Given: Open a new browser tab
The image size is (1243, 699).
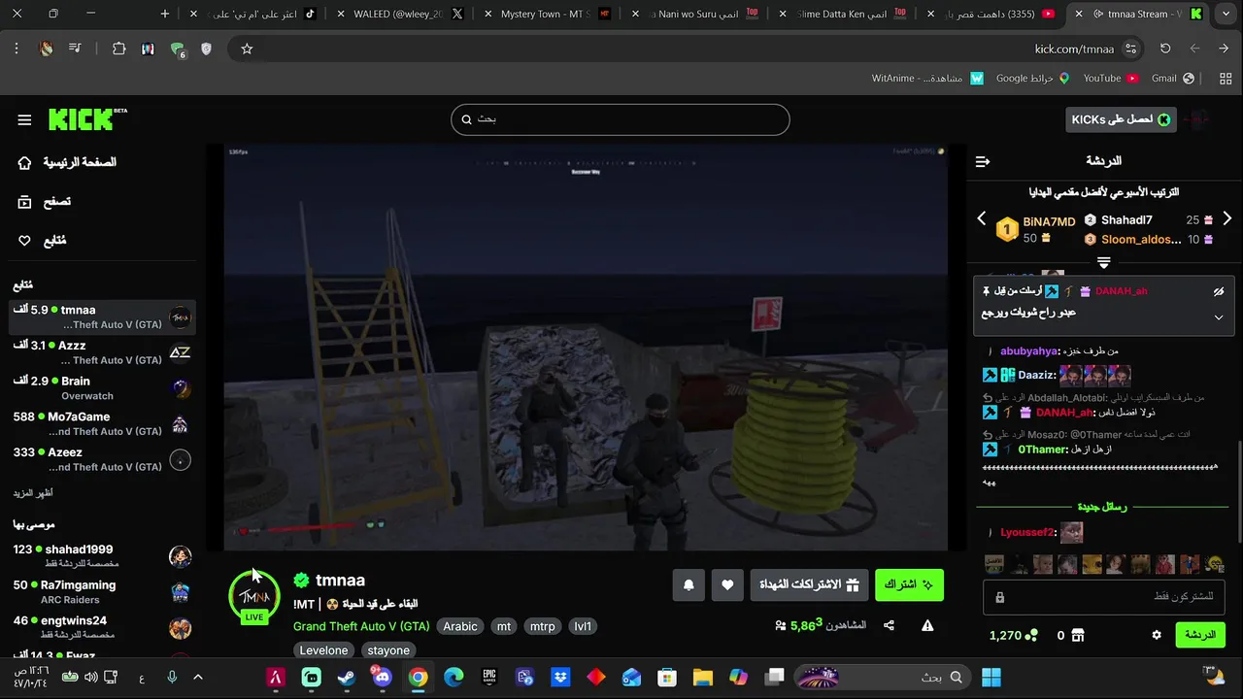Looking at the screenshot, I should [x=165, y=14].
